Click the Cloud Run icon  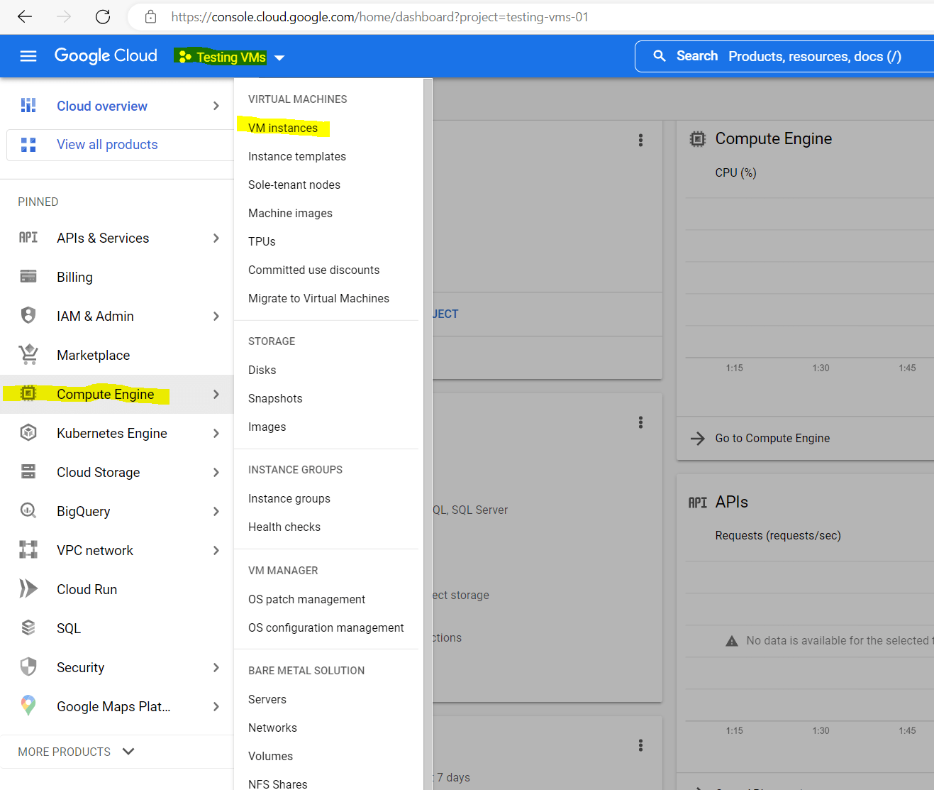[28, 588]
